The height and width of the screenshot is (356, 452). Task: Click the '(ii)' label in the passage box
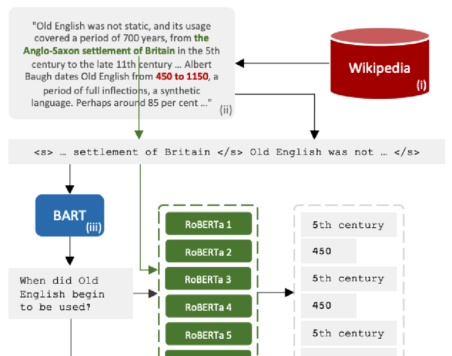coord(226,110)
